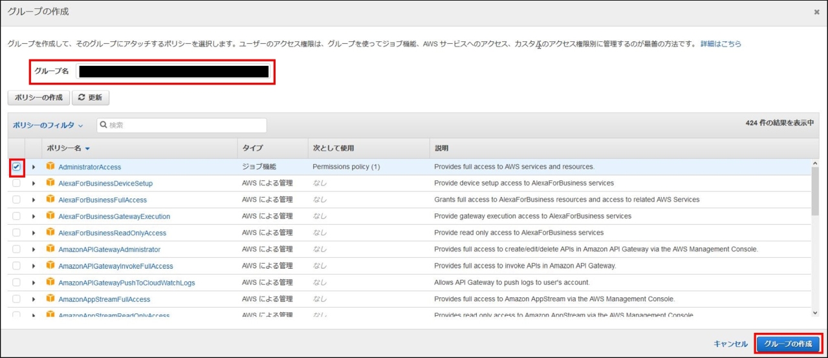This screenshot has height=358, width=828.
Task: Enable the AmazonAPIGatewayInvokeFullAccess checkbox
Action: pyautogui.click(x=17, y=266)
